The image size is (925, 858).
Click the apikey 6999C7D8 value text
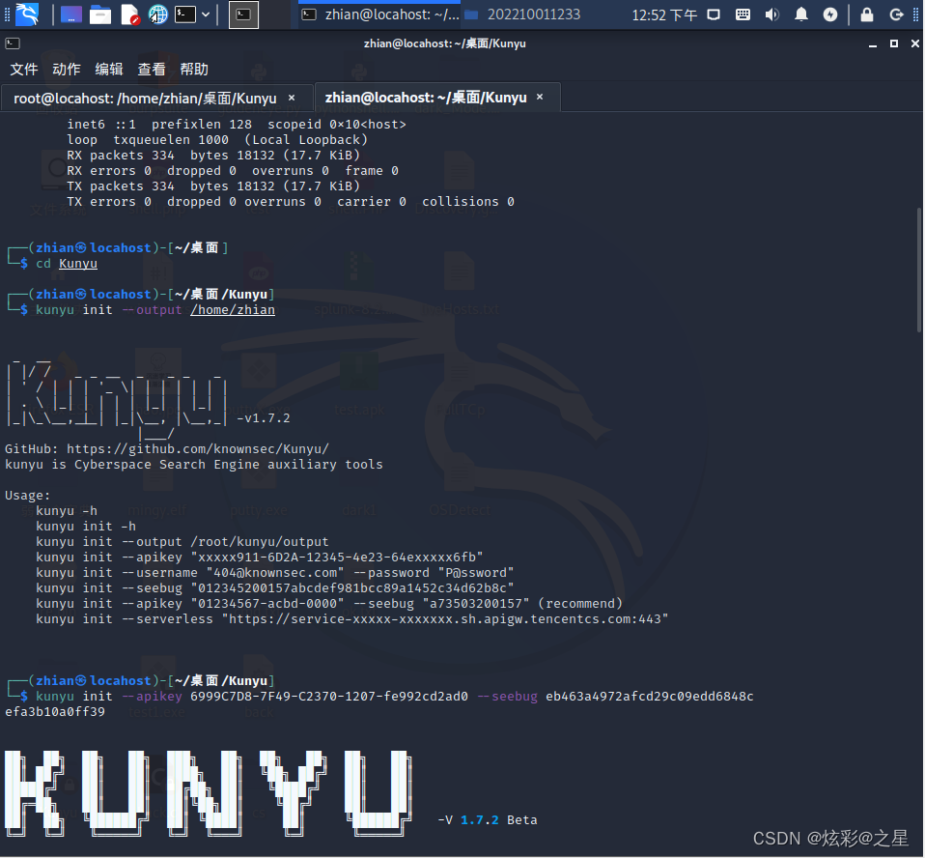[329, 697]
